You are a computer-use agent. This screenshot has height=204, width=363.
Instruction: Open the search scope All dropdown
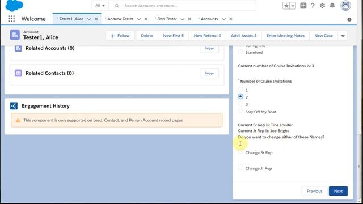click(x=100, y=6)
